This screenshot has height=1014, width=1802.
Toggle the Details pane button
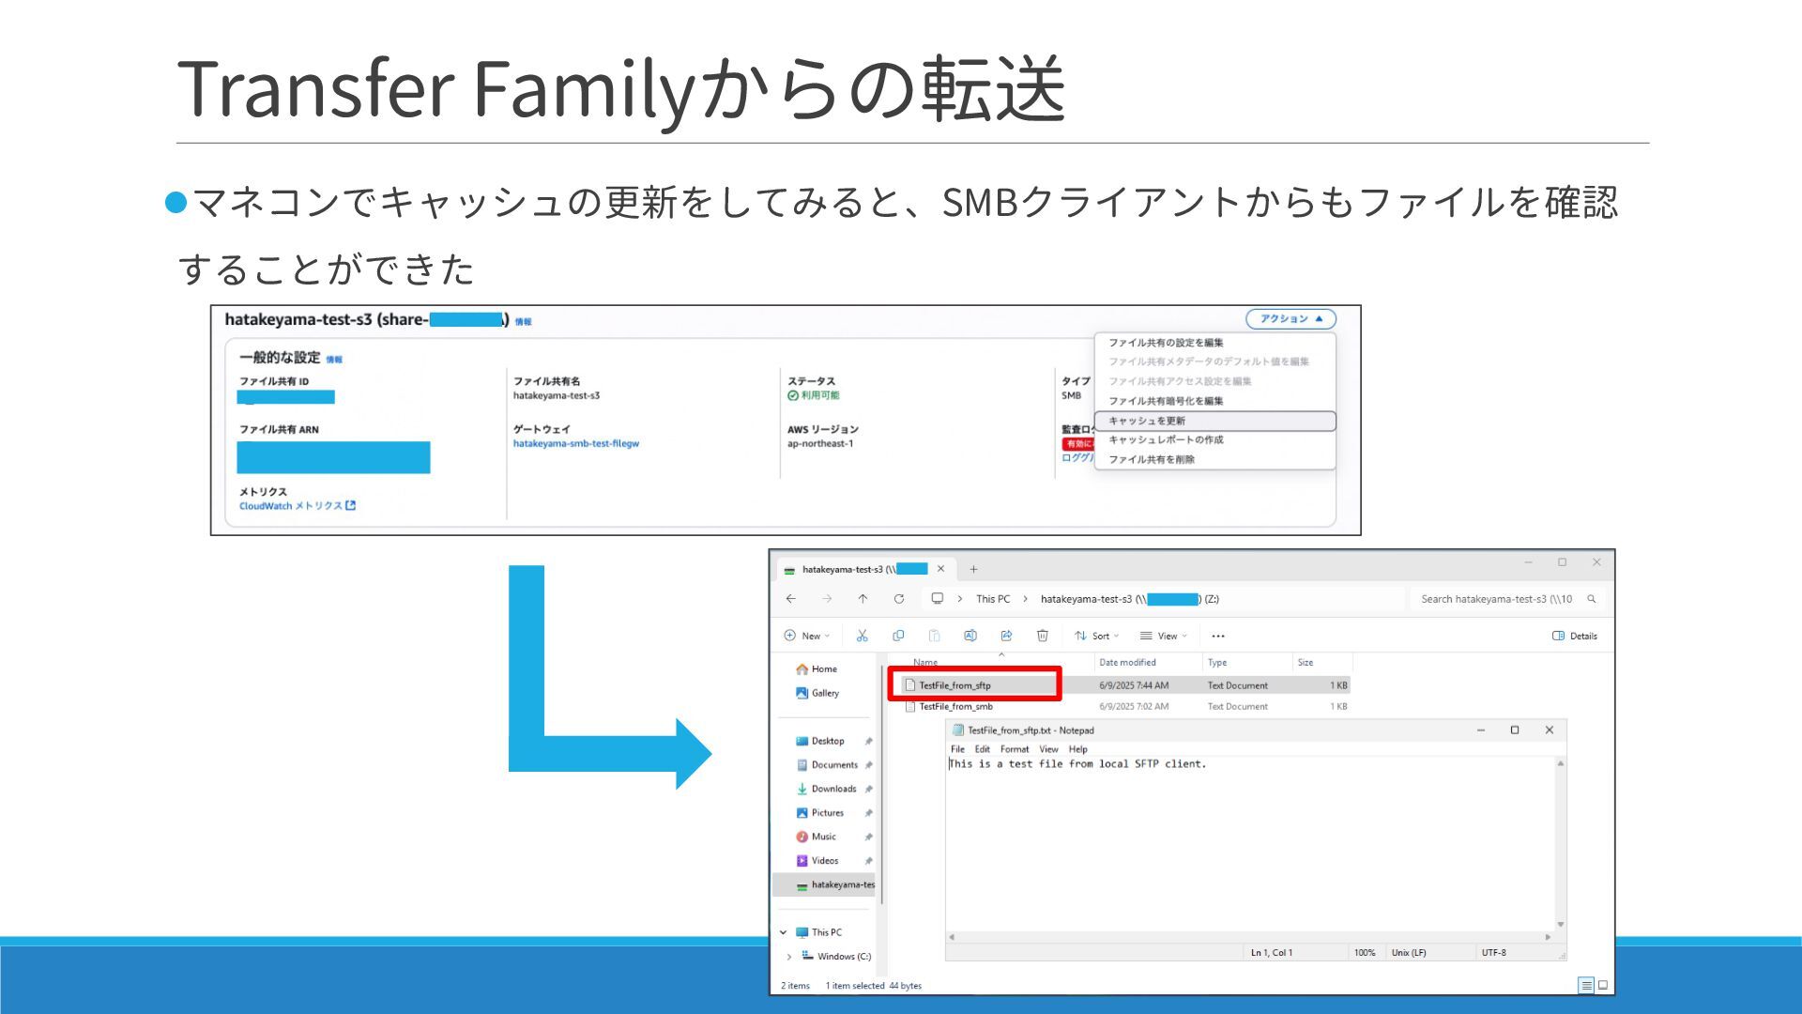1575,636
